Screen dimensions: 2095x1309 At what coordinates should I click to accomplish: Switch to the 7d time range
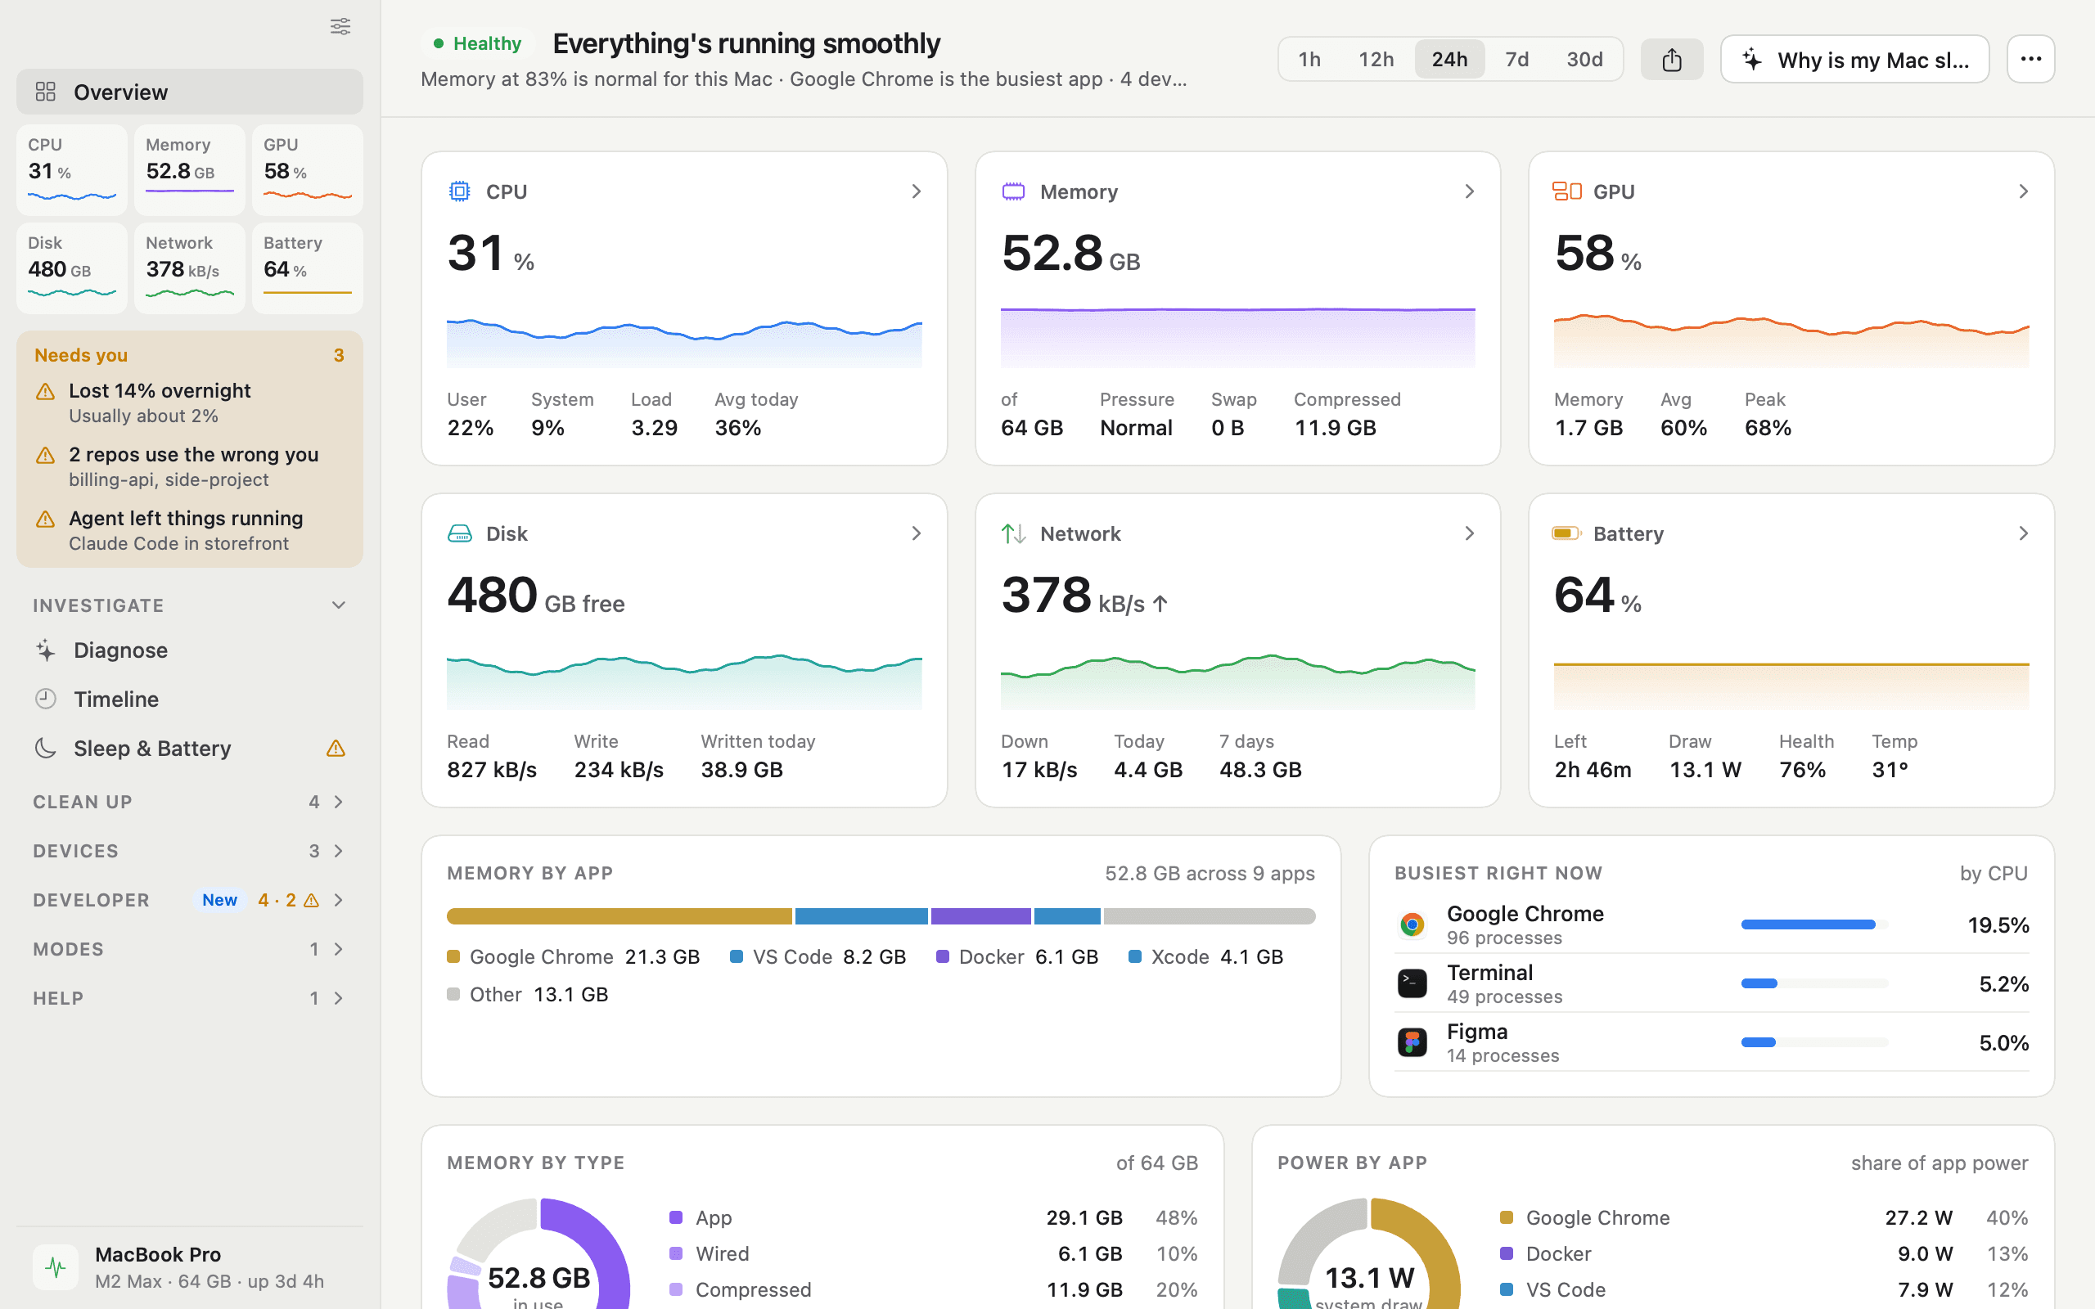1516,59
